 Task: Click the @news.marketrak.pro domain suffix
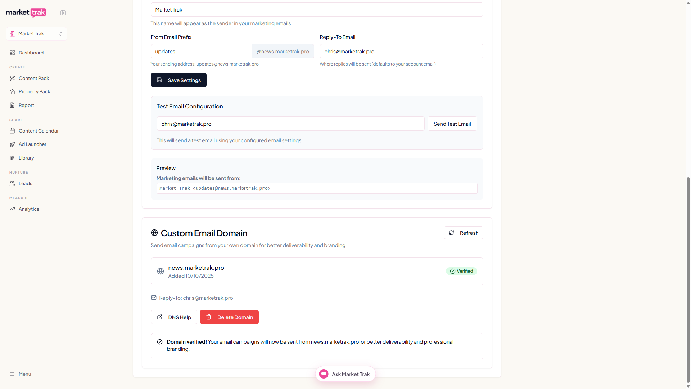tap(283, 52)
